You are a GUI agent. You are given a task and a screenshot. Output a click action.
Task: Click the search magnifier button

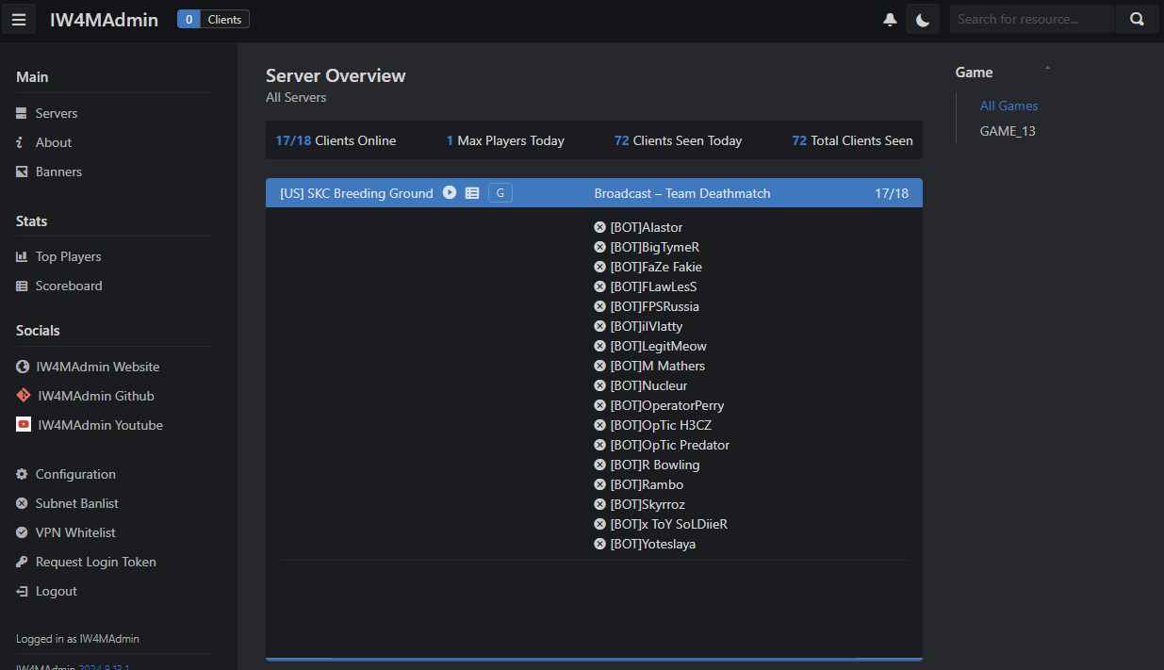tap(1138, 19)
